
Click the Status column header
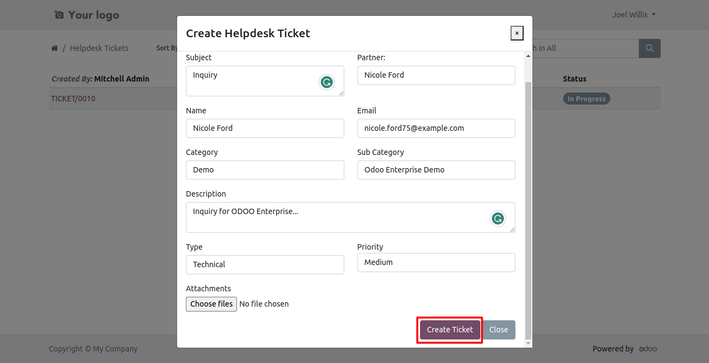tap(575, 79)
